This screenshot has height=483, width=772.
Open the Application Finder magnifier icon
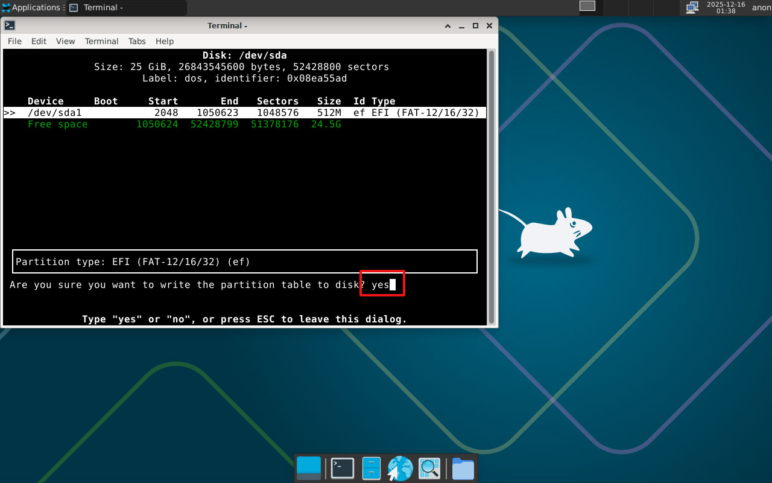point(429,469)
